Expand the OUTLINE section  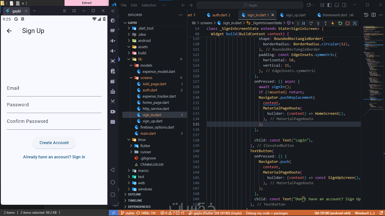point(134,194)
